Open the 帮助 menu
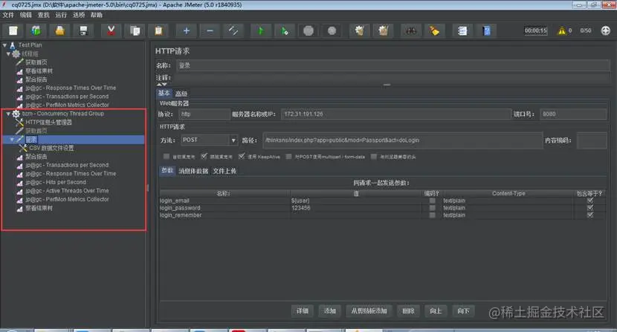 pos(97,15)
